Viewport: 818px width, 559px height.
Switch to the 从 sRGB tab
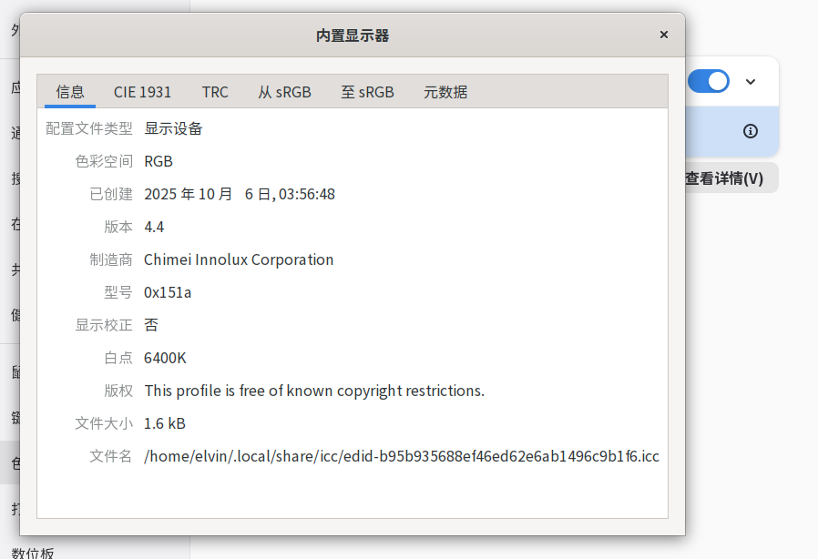pos(285,92)
